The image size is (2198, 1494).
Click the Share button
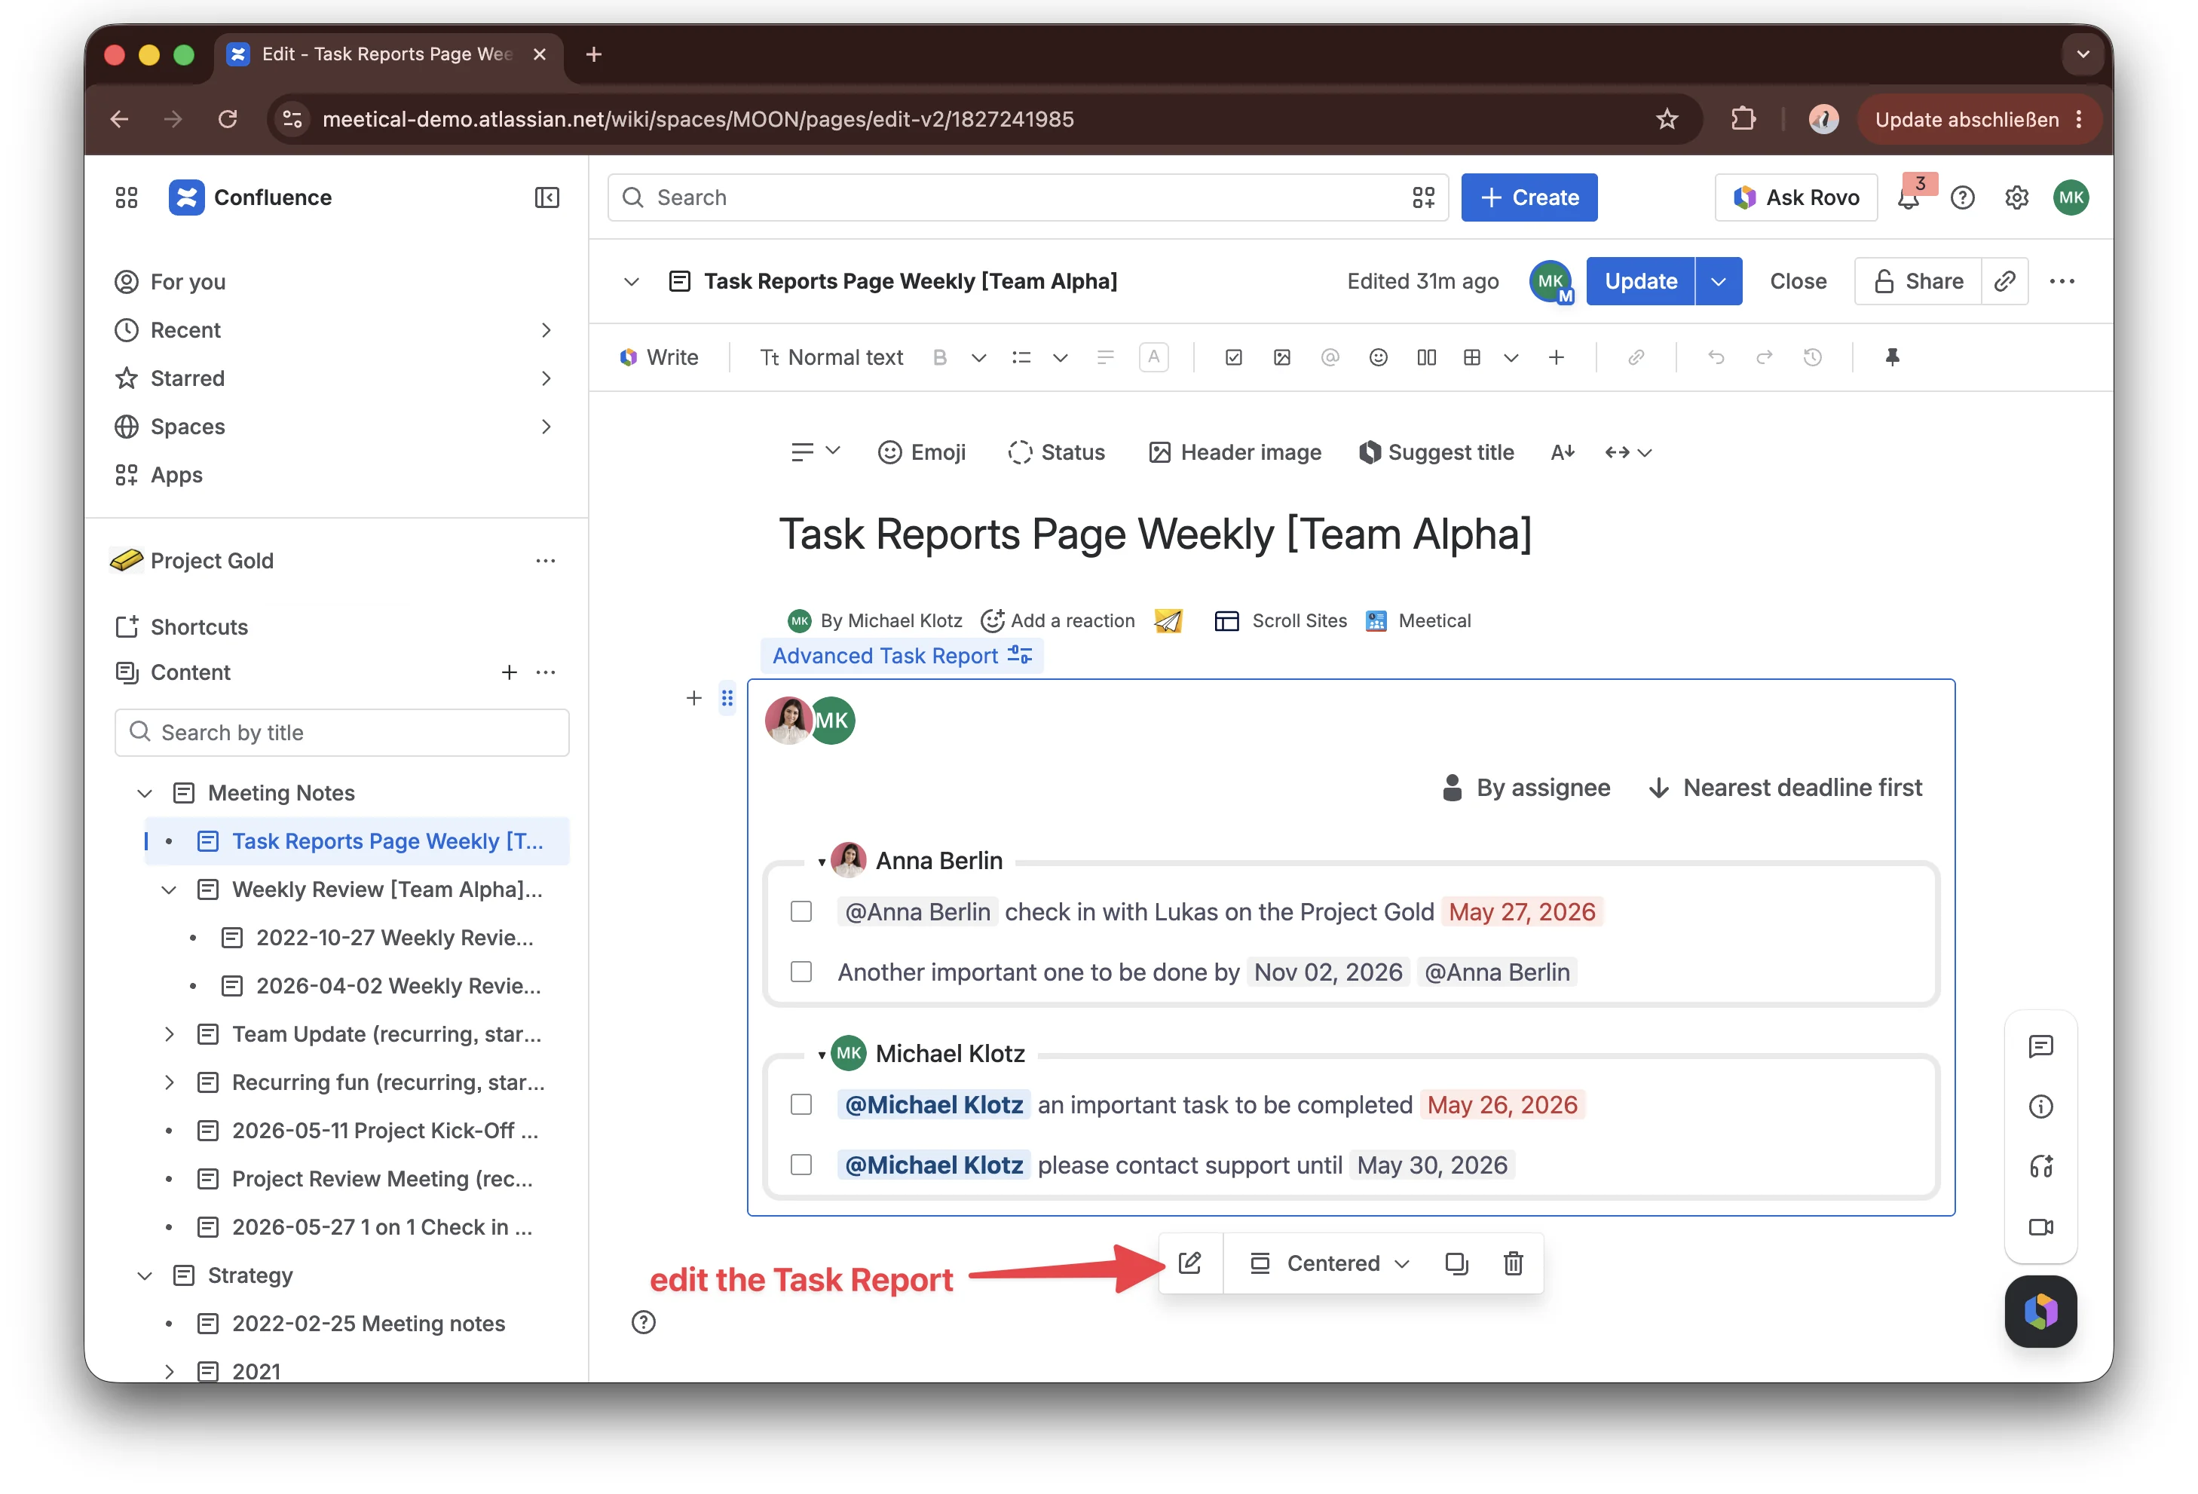tap(1918, 281)
